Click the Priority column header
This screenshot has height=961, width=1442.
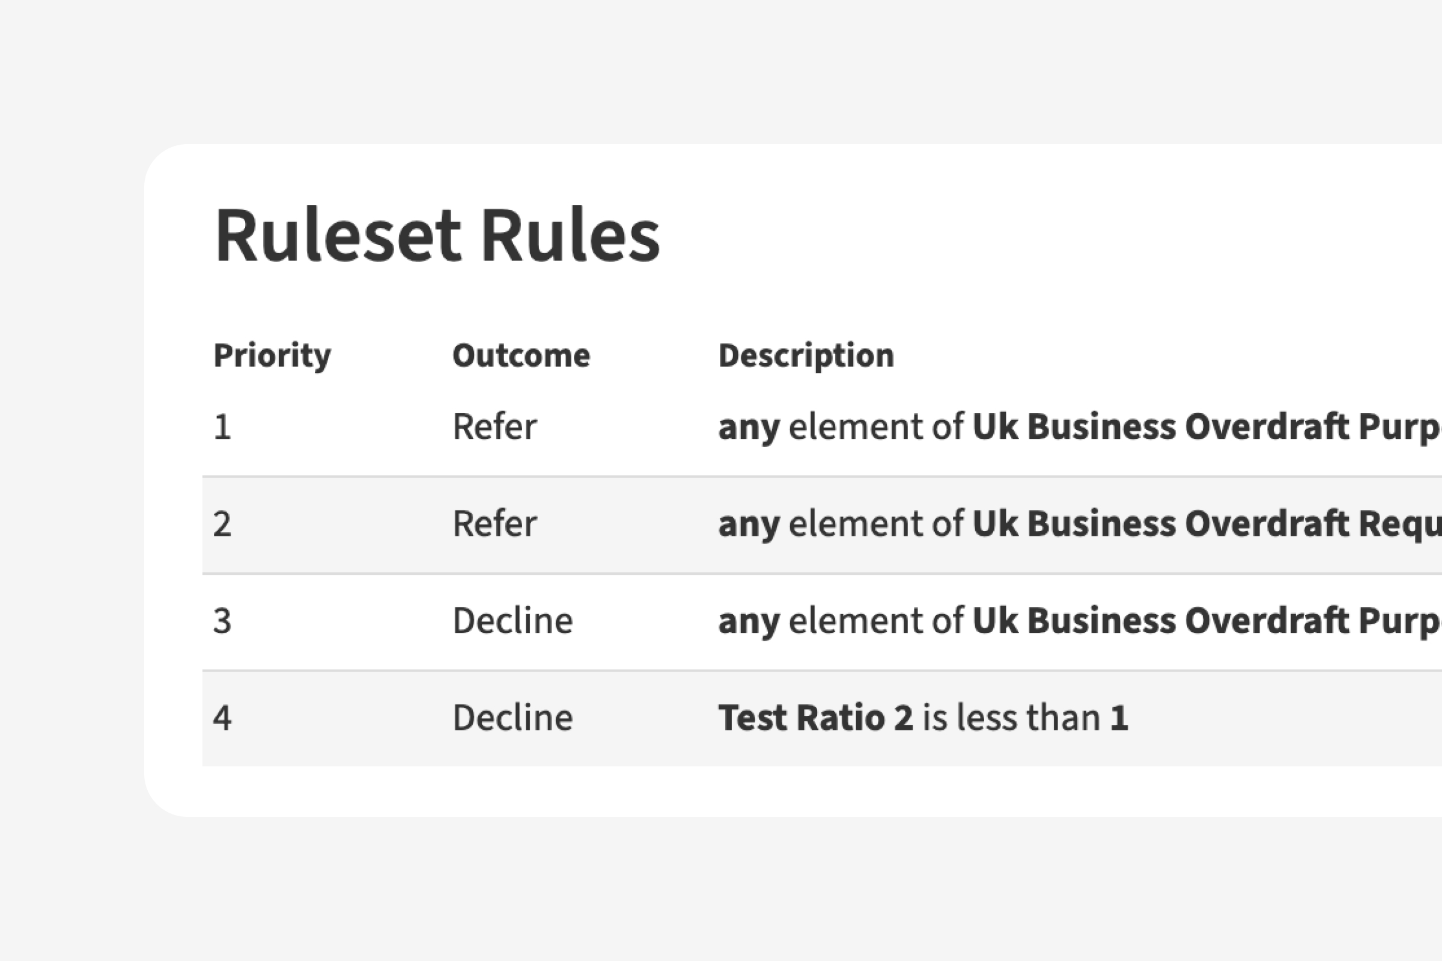click(x=272, y=356)
